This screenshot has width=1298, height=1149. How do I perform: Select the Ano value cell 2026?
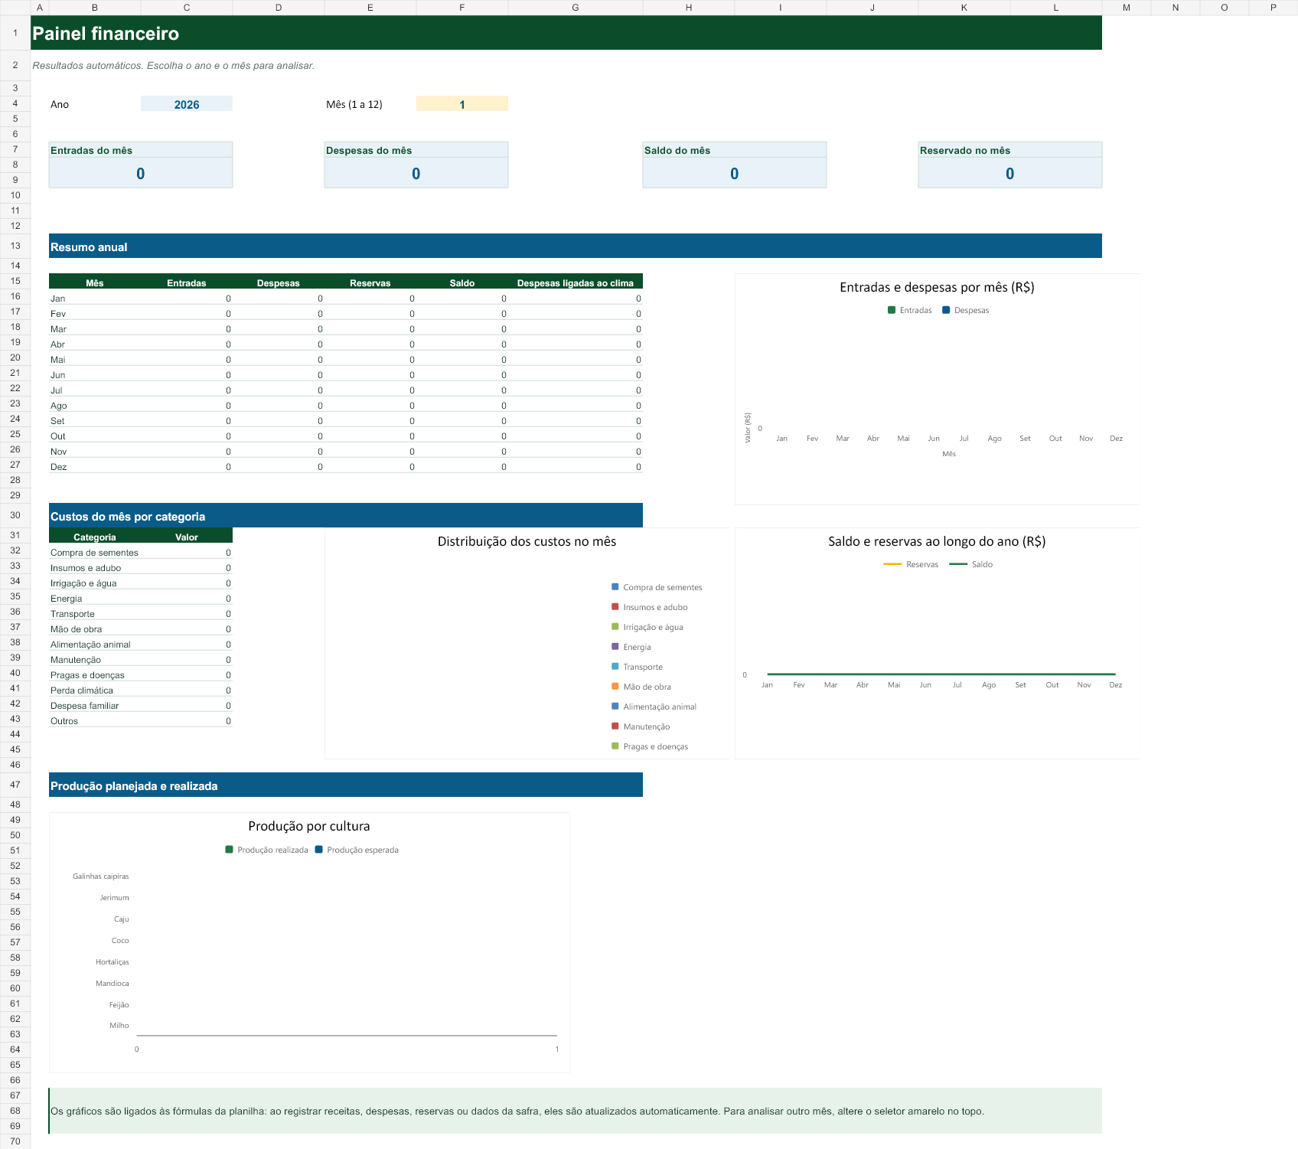(x=187, y=104)
